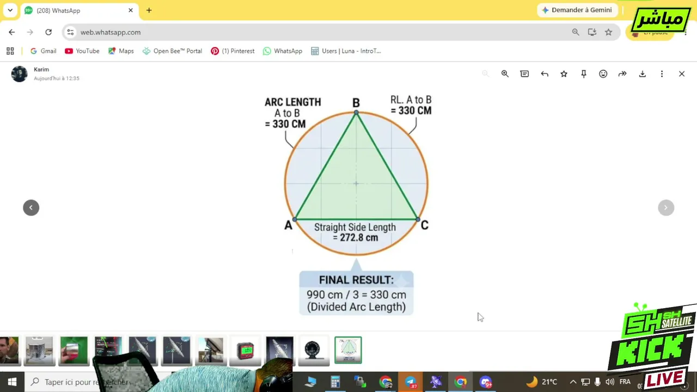Open Telegram from the taskbar
697x392 pixels.
411,382
